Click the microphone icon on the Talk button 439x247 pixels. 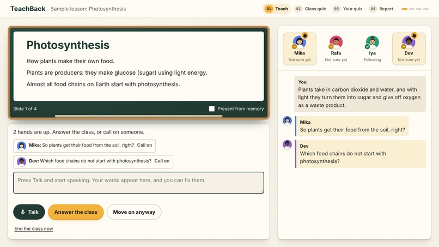click(x=23, y=212)
